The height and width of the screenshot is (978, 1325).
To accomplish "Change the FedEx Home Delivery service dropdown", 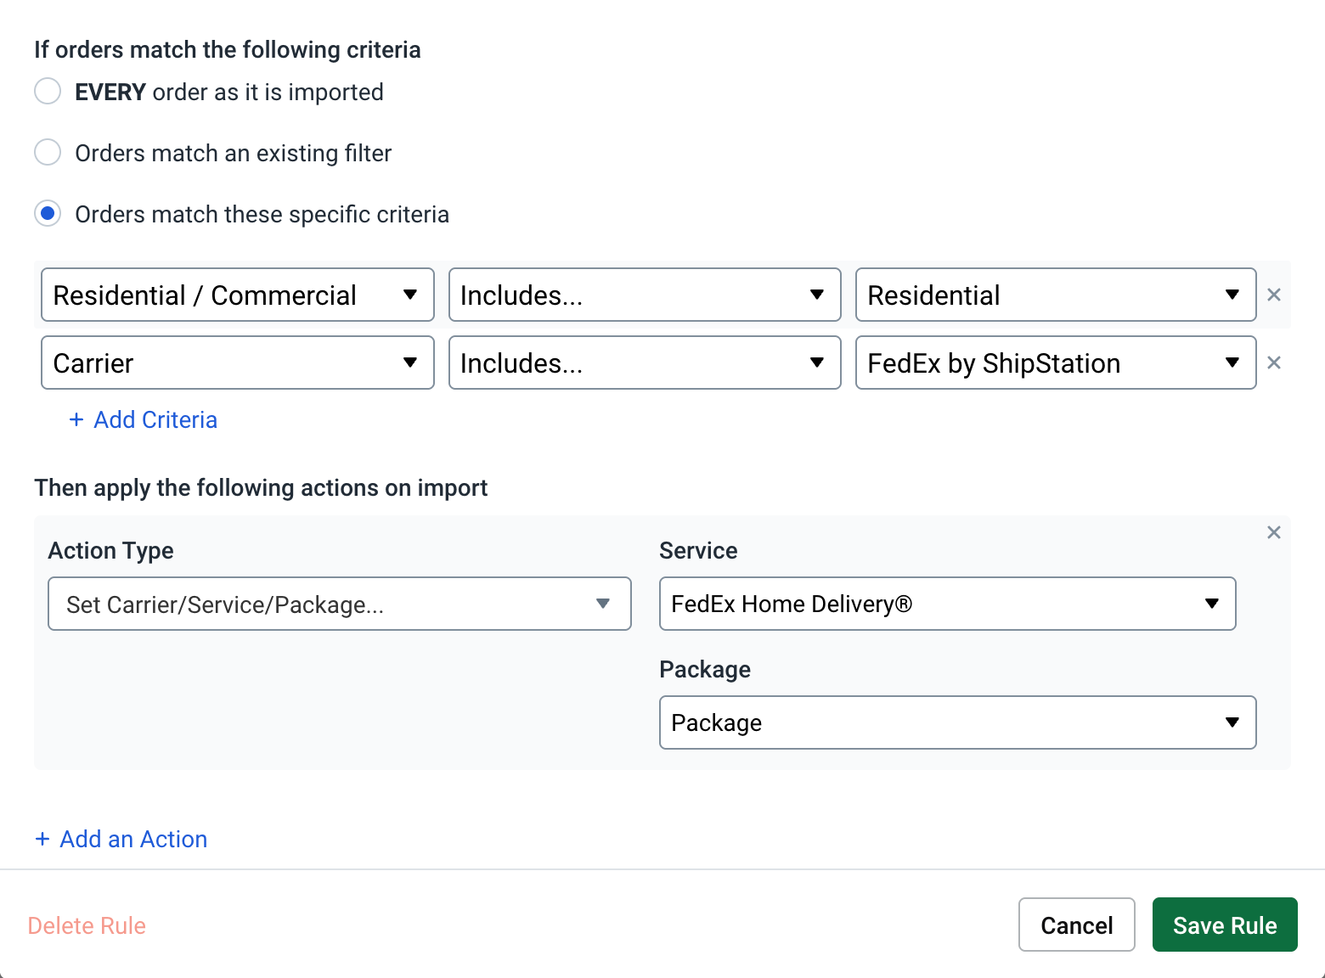I will (x=946, y=604).
